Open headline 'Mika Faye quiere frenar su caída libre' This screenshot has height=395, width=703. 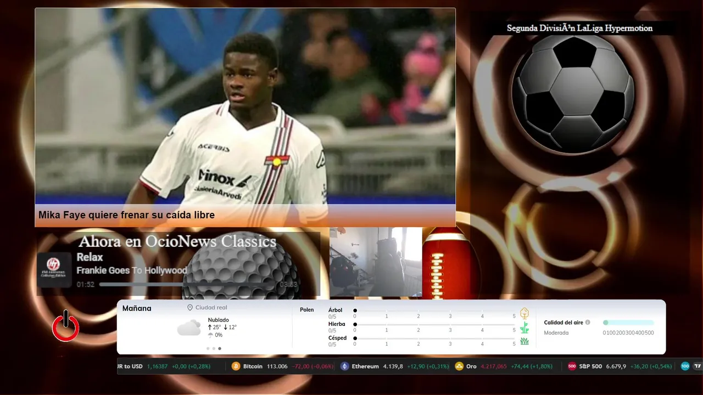tap(126, 215)
